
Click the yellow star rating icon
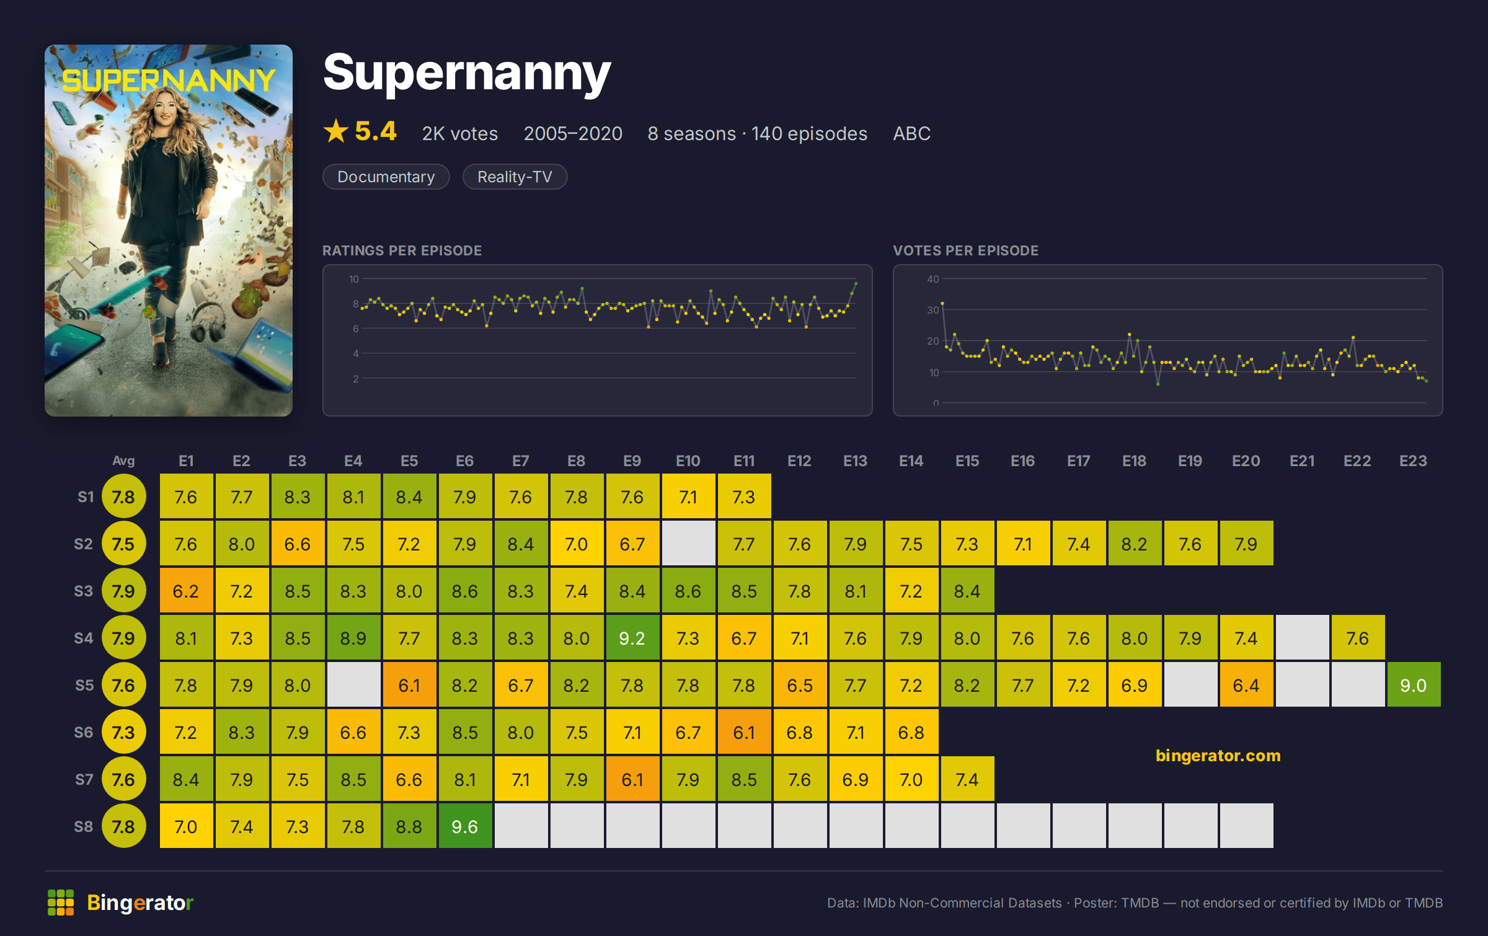click(x=336, y=131)
